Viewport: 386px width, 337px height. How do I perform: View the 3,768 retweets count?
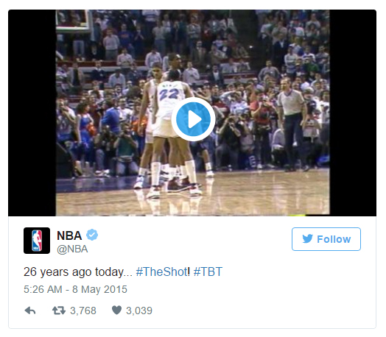tap(83, 311)
